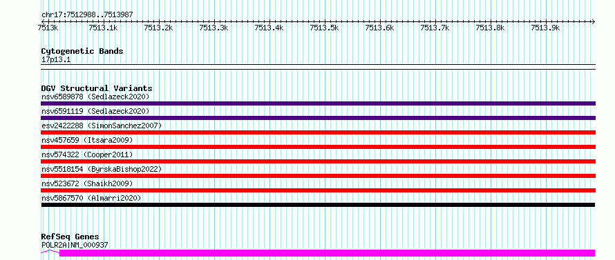Click the 7513.7k ruler tick label
The width and height of the screenshot is (615, 260).
click(435, 28)
